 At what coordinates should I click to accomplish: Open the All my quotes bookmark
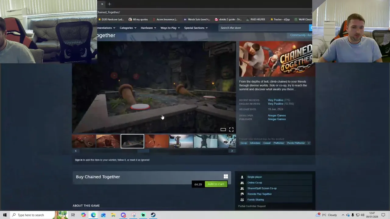pyautogui.click(x=138, y=19)
